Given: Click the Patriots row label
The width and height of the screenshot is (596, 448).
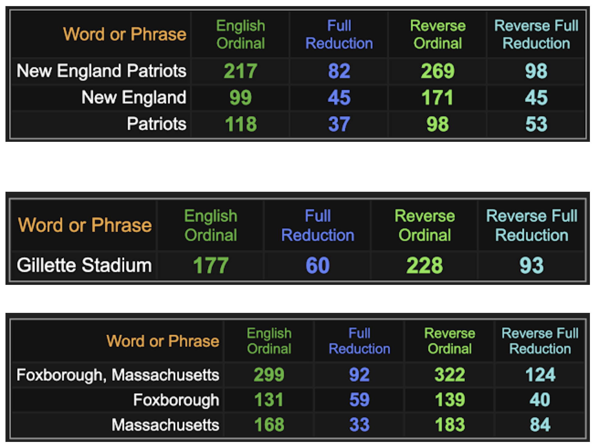Looking at the screenshot, I should click(156, 124).
